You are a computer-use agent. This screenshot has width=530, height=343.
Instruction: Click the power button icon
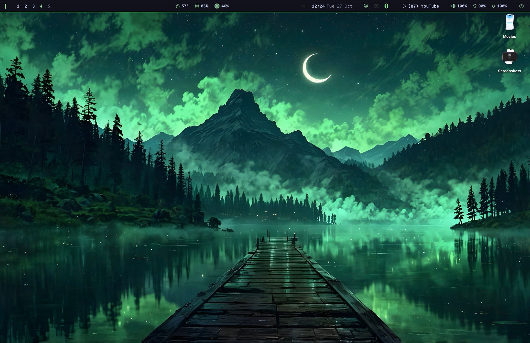click(521, 6)
